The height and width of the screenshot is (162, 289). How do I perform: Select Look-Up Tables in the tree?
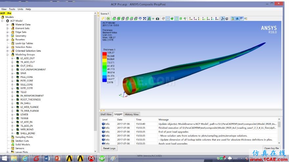click(x=24, y=43)
